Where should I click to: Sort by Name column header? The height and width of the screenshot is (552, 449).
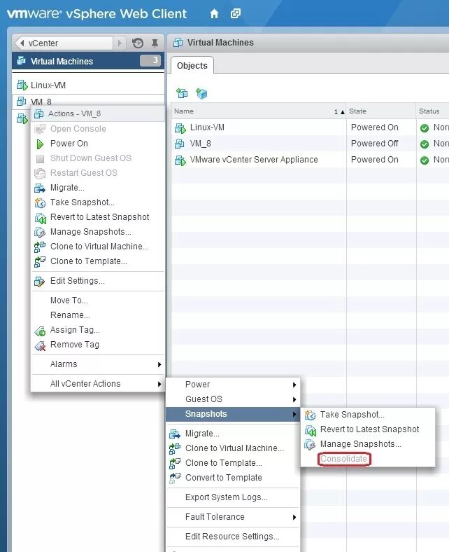click(259, 111)
